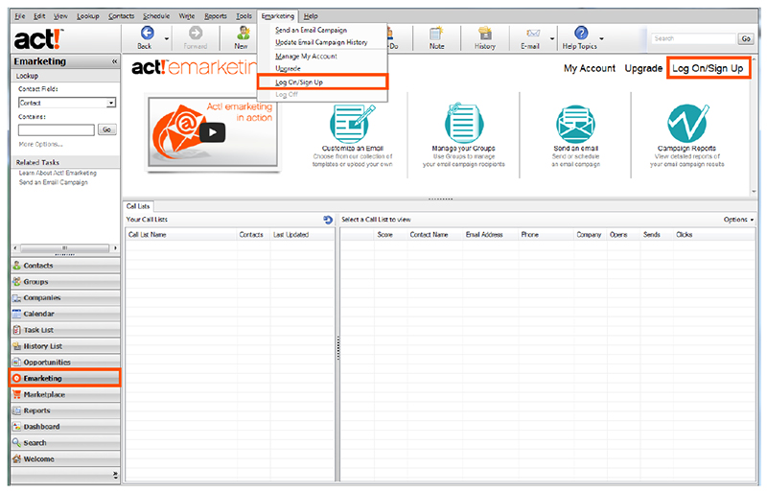The width and height of the screenshot is (767, 492).
Task: Click the Contains text field
Action: click(57, 129)
